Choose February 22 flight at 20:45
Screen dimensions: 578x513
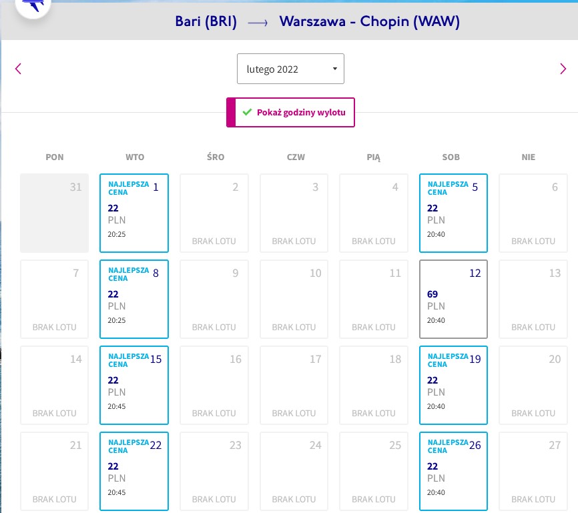134,472
